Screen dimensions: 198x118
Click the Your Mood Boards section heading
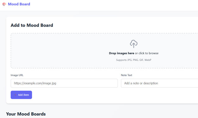point(26,114)
